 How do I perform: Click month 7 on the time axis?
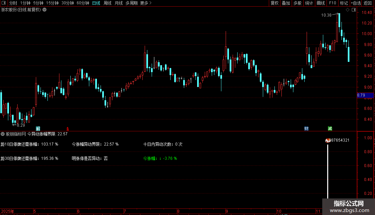(x=124, y=211)
